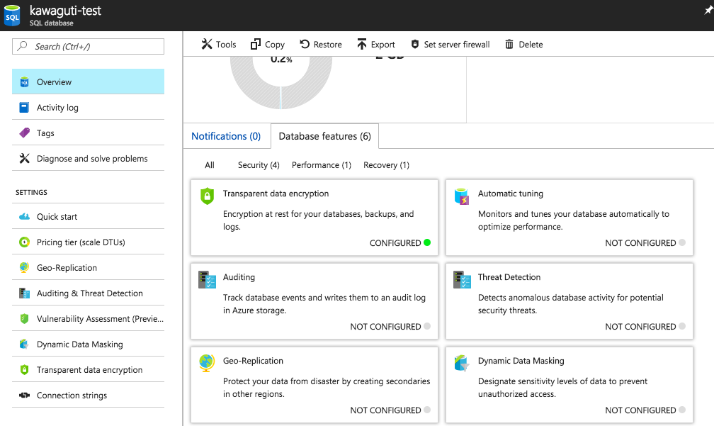The image size is (714, 426).
Task: Click the Diagnose and solve problems wrench icon
Action: tap(25, 159)
